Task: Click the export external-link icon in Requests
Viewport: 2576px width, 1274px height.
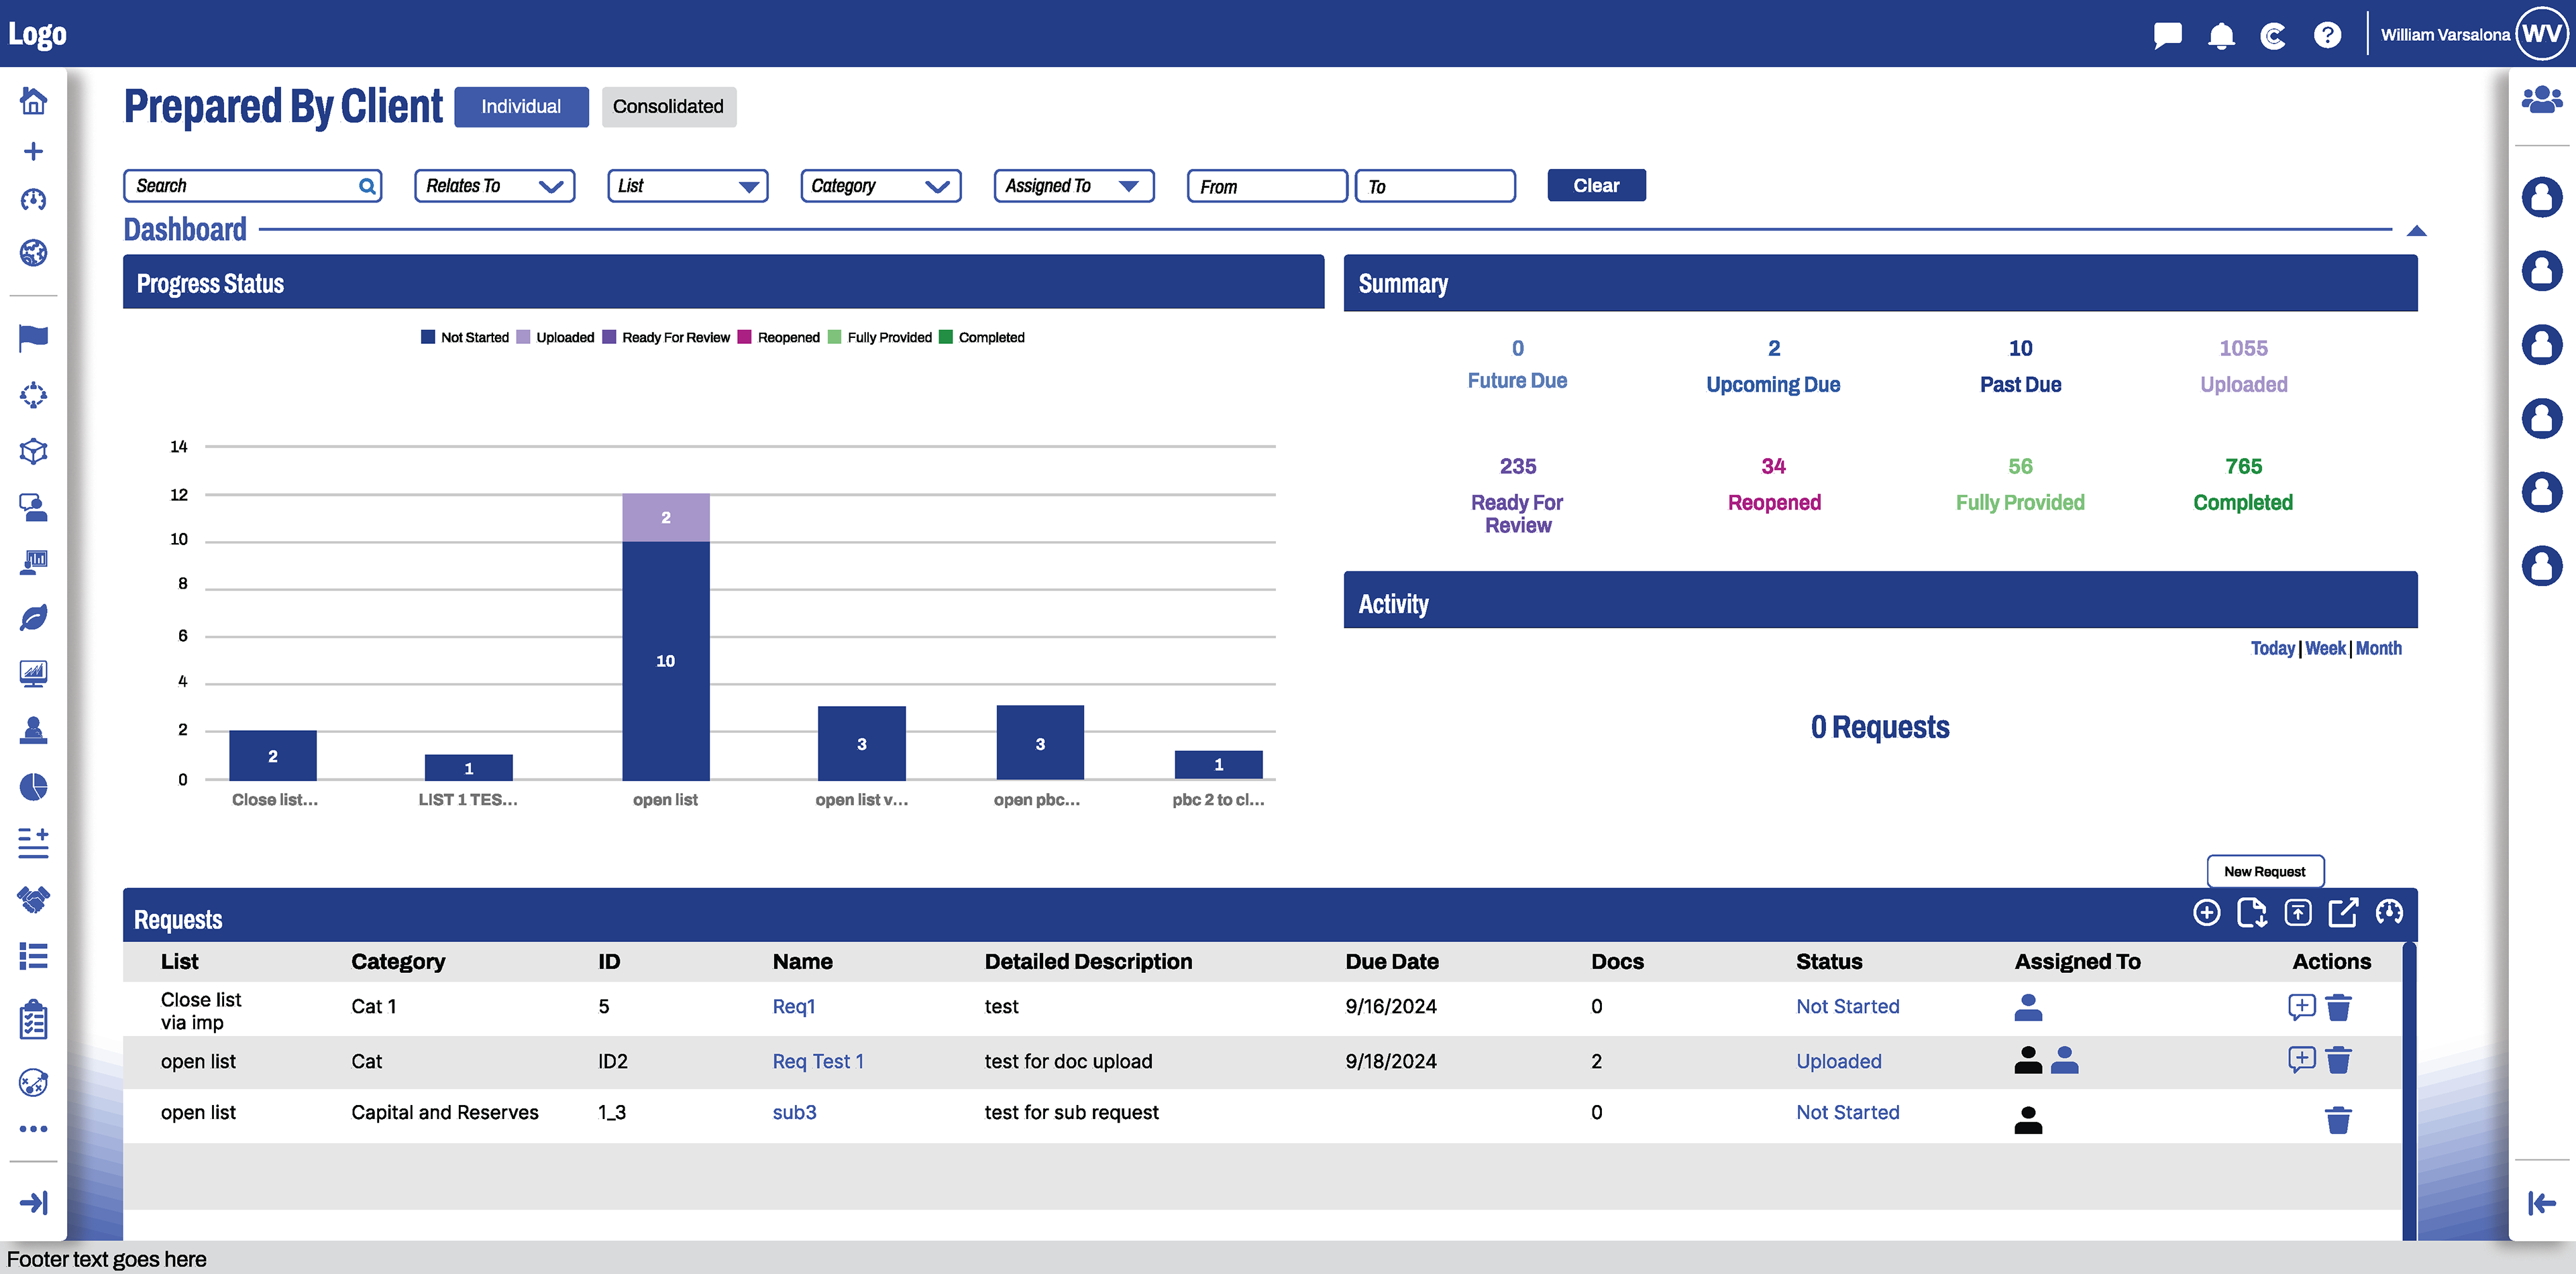Action: pos(2343,913)
